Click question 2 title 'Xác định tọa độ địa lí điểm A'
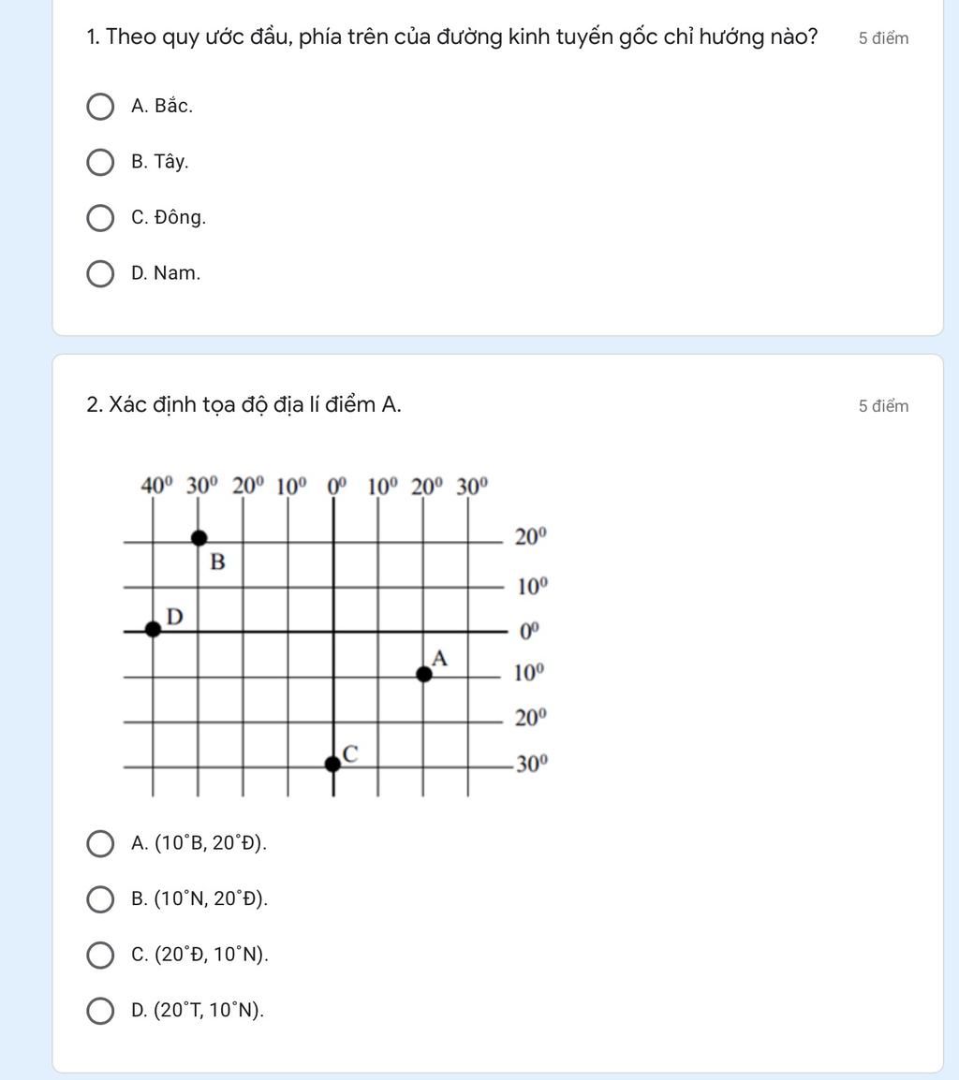The image size is (959, 1080). pyautogui.click(x=244, y=404)
